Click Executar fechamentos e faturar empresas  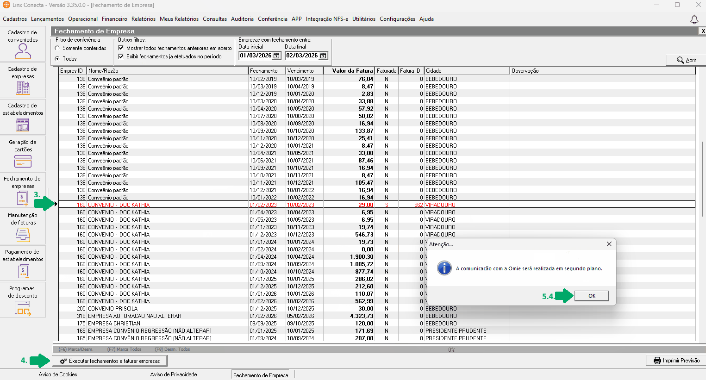110,361
